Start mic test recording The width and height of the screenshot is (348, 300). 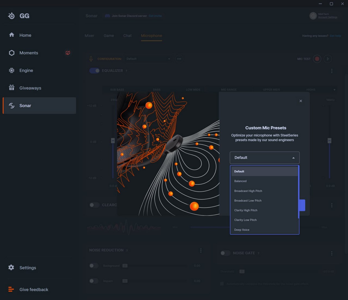(317, 59)
